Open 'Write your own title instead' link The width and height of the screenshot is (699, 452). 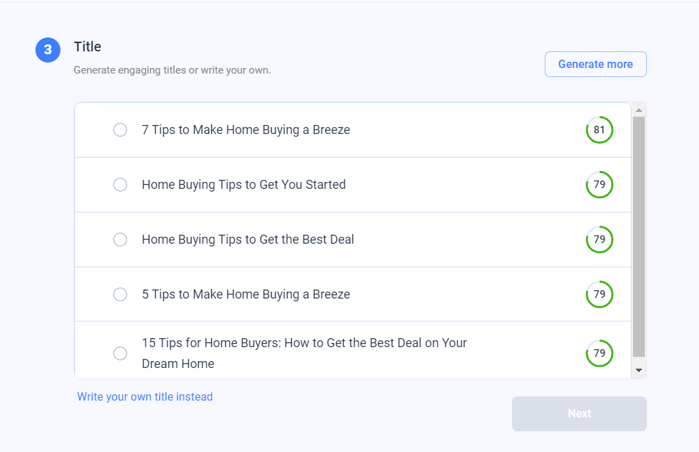(145, 396)
